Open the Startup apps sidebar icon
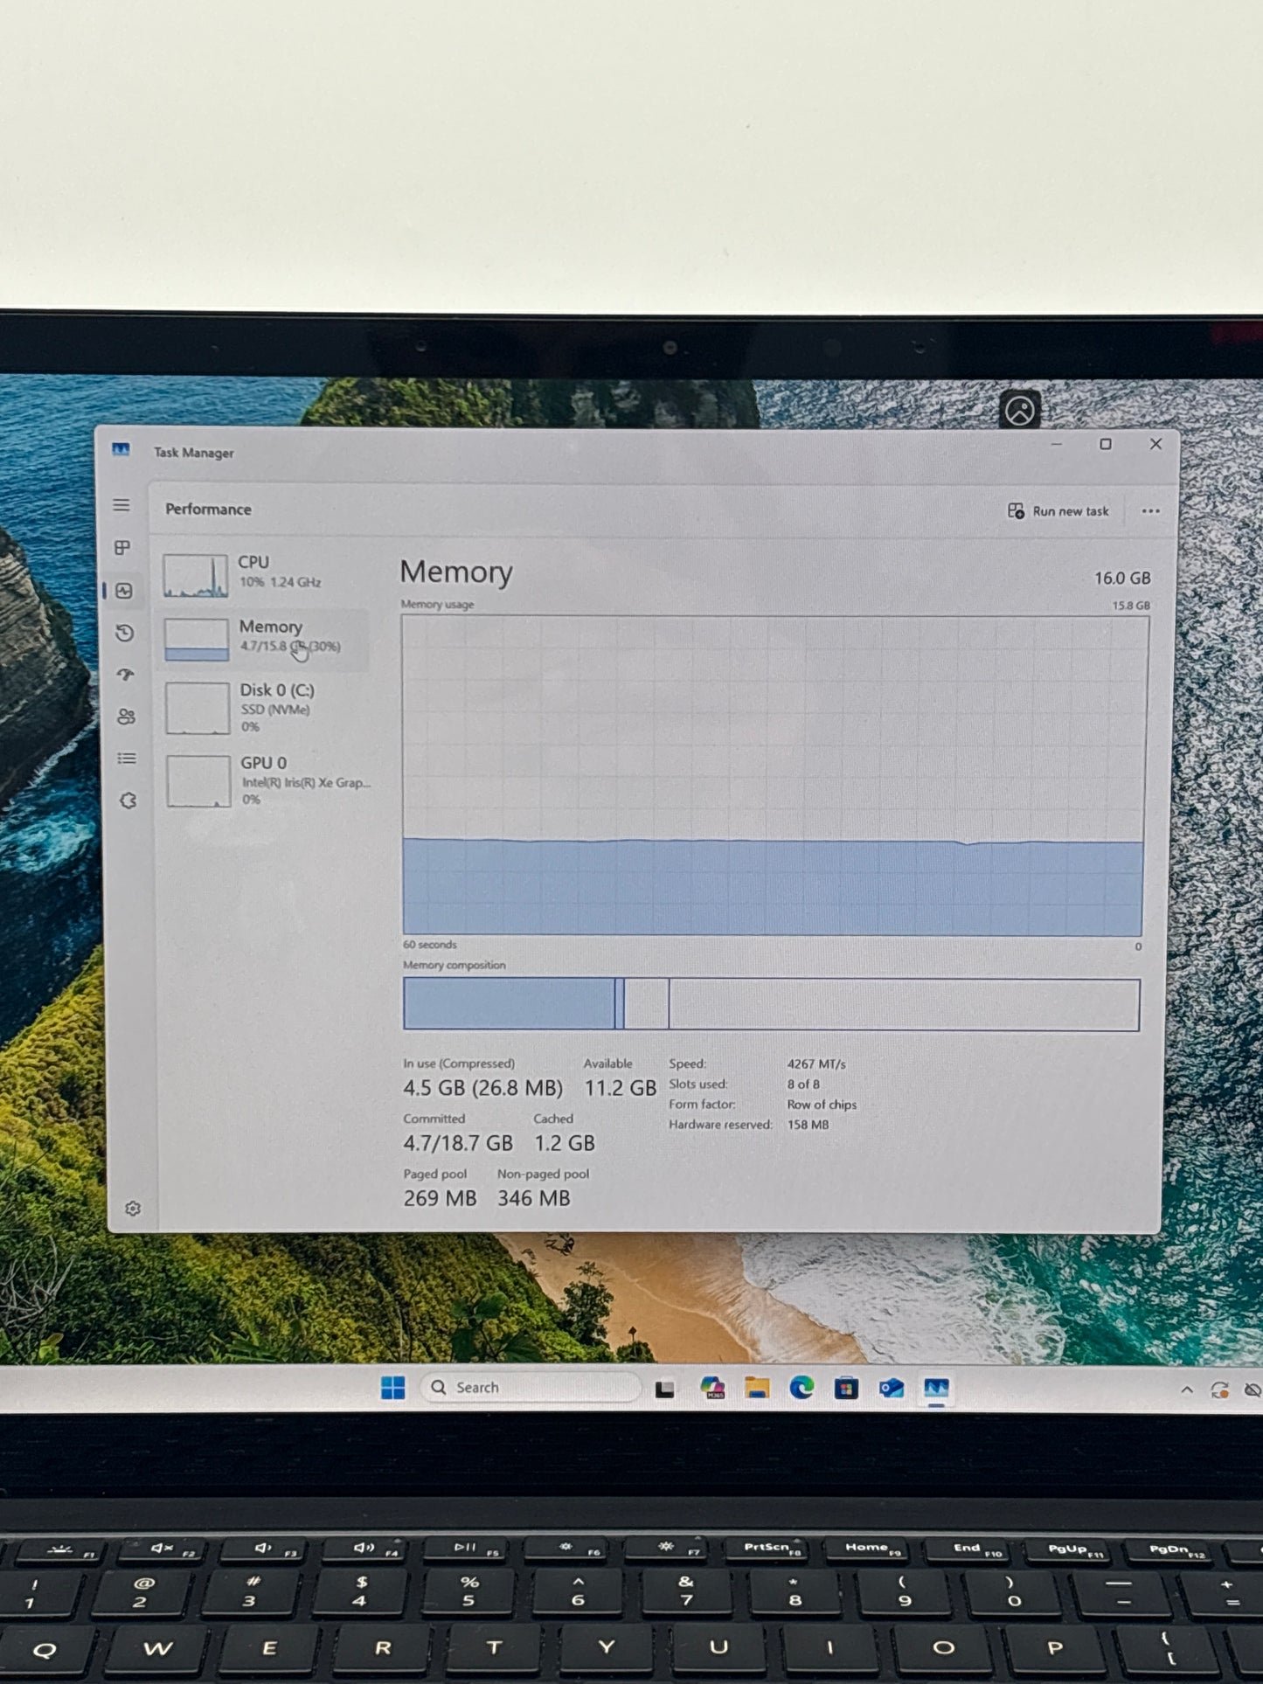 [126, 675]
